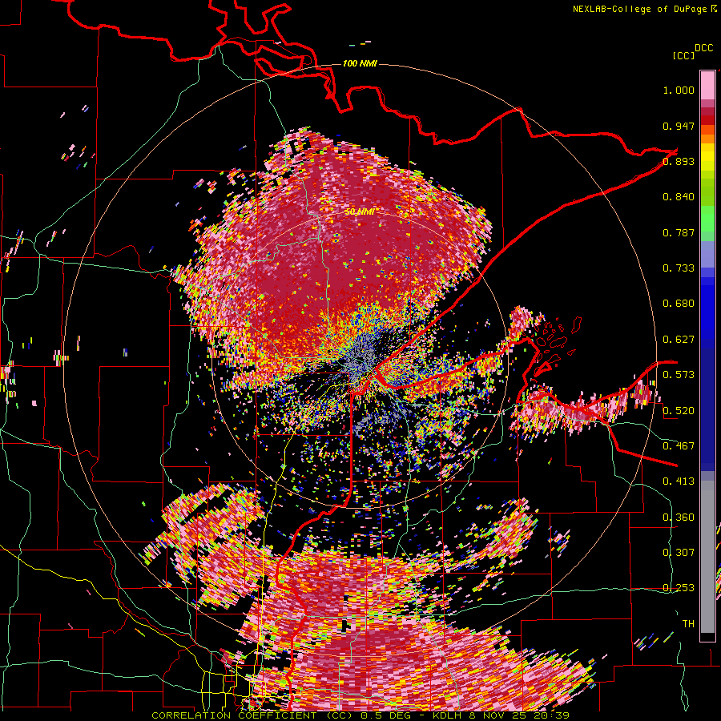Click the gray lower segment of color bar

click(707, 557)
